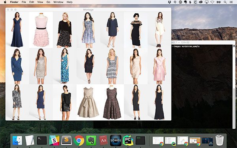237x148 pixels.
Task: Open the Window menu
Action: tap(58, 2)
